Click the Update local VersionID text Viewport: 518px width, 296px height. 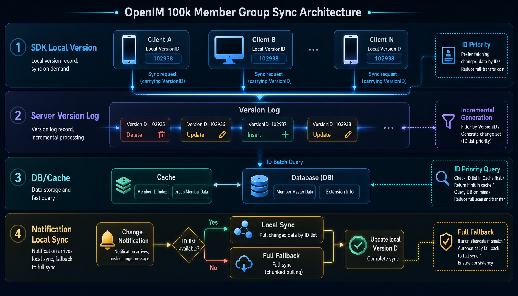click(385, 244)
